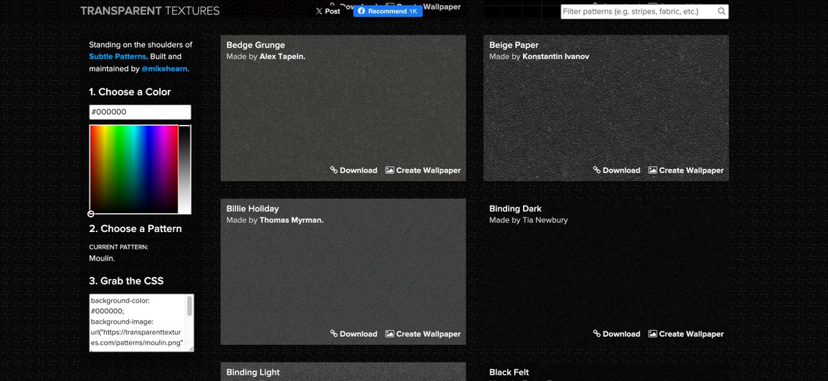Image resolution: width=828 pixels, height=381 pixels.
Task: Create Wallpaper from Bedge Grunge
Action: tap(428, 170)
